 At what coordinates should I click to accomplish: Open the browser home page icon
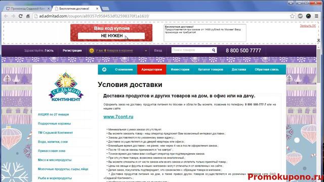[x=28, y=16]
